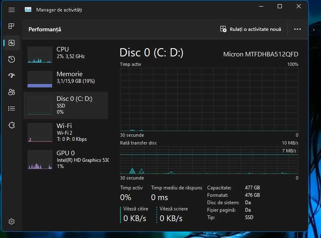Image resolution: width=321 pixels, height=238 pixels.
Task: Click the 10 MB/s scale label
Action: [x=290, y=143]
